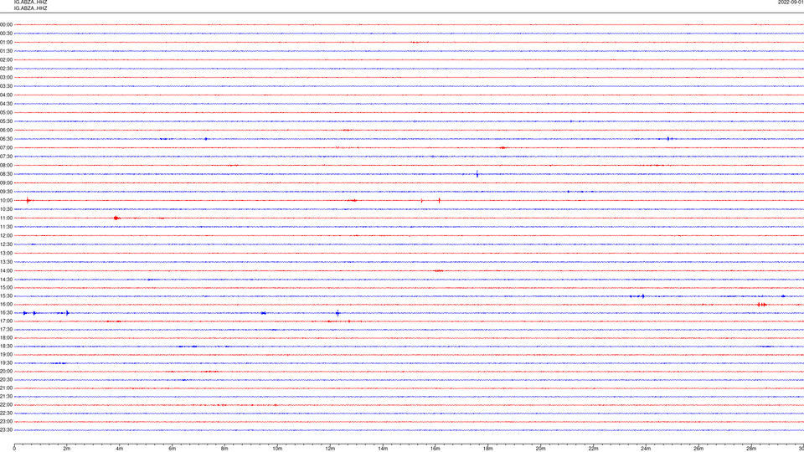
Task: Select the 01:00 row label
Action: coord(6,43)
